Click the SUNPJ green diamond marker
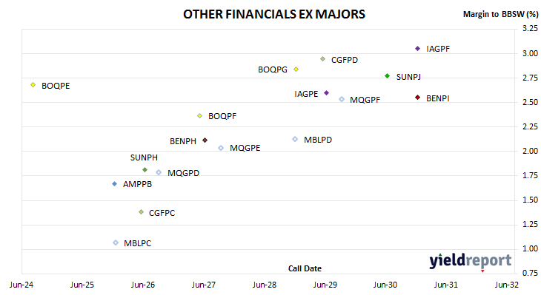Screen dimensions: 541x295 click(x=387, y=75)
